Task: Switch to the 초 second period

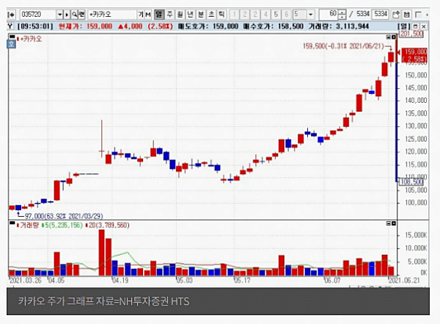Action: pos(211,15)
